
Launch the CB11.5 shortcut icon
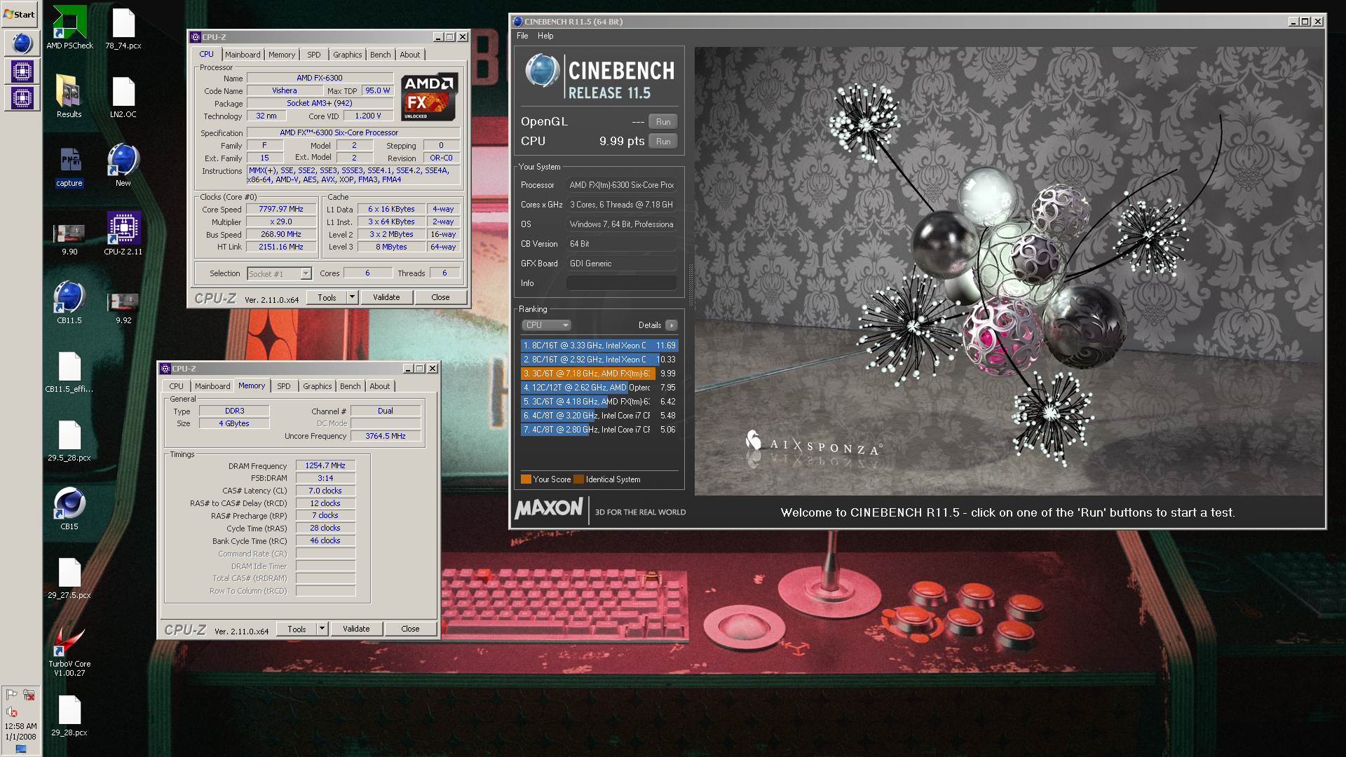69,303
